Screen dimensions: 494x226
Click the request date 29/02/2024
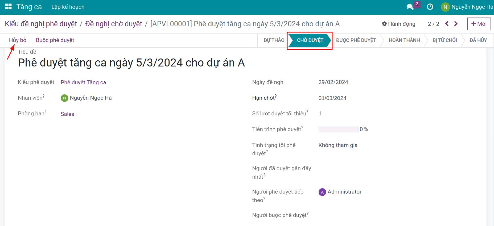click(x=333, y=82)
